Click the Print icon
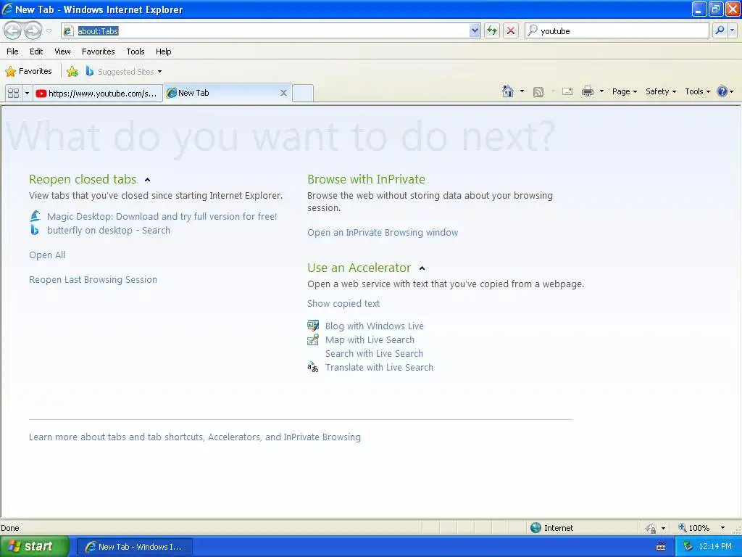 pos(587,92)
